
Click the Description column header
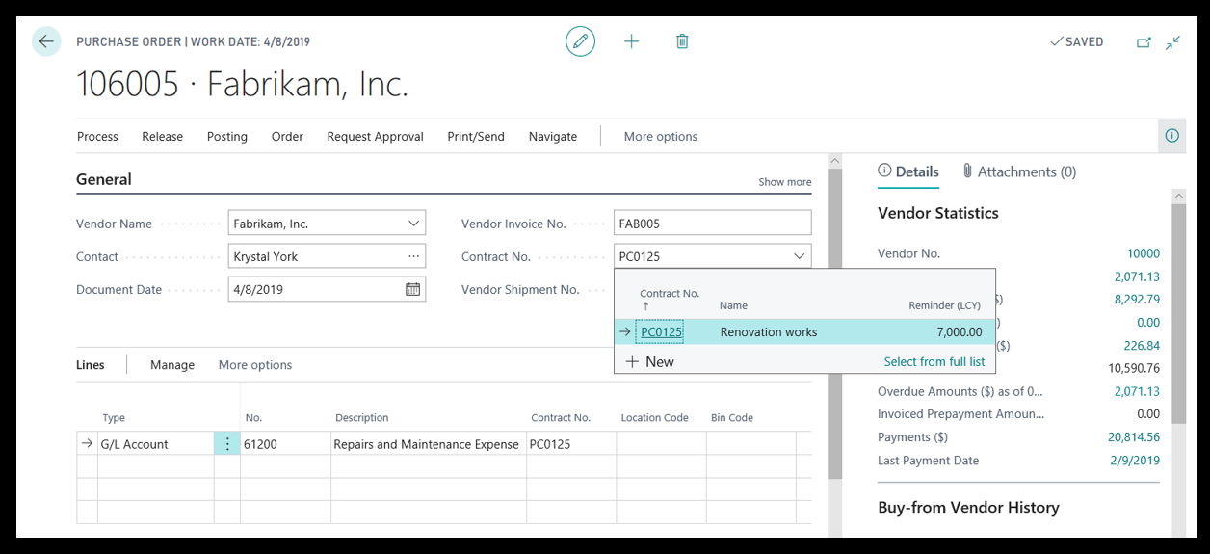pyautogui.click(x=362, y=418)
